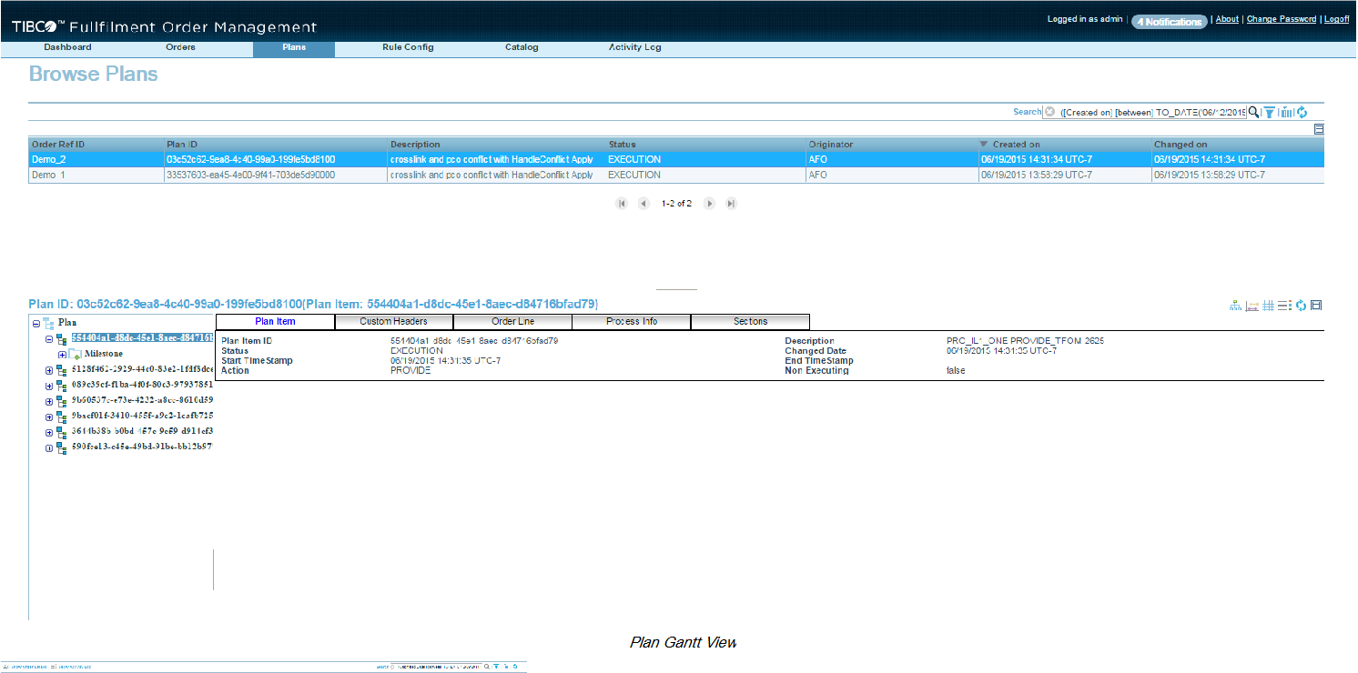Sort by the Status column header
Screen dimensions: 1358x673
(x=706, y=145)
